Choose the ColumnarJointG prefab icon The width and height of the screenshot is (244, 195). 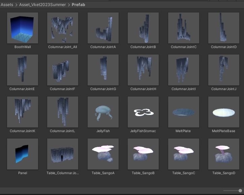(x=103, y=70)
